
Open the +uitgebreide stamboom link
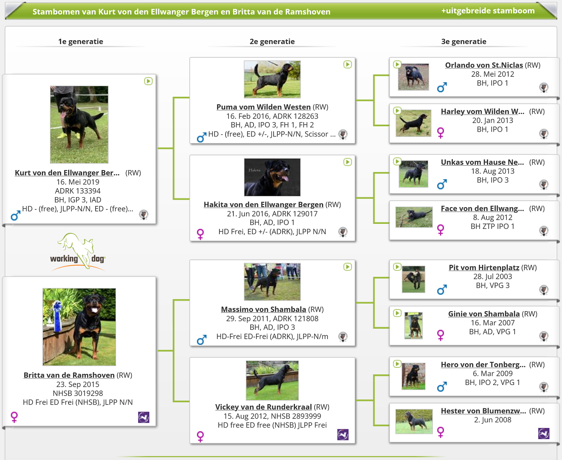(x=488, y=11)
